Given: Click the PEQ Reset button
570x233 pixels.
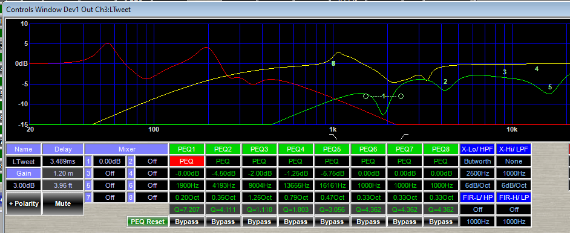Looking at the screenshot, I should point(147,222).
